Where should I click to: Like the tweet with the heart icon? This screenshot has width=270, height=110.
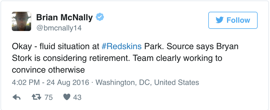[x=67, y=97]
